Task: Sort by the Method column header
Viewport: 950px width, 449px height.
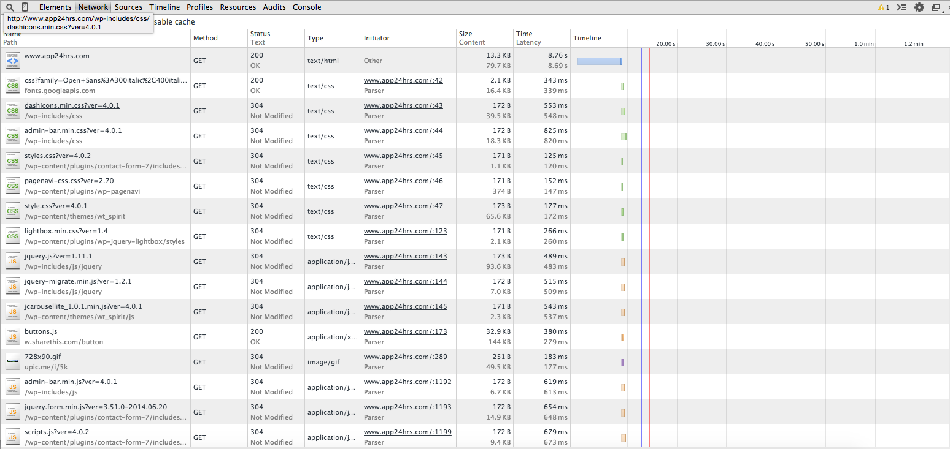Action: coord(219,38)
